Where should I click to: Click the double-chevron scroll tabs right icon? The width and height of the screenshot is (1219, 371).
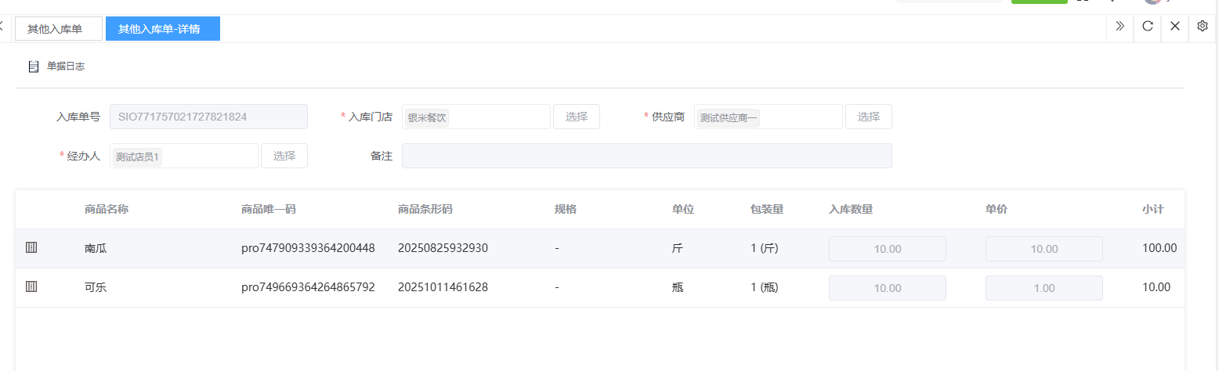point(1120,26)
